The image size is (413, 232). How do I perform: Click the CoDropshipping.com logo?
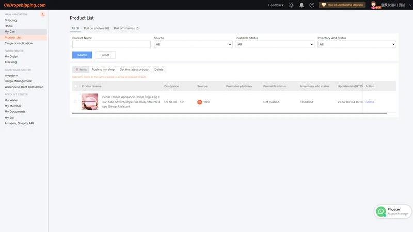(x=25, y=5)
